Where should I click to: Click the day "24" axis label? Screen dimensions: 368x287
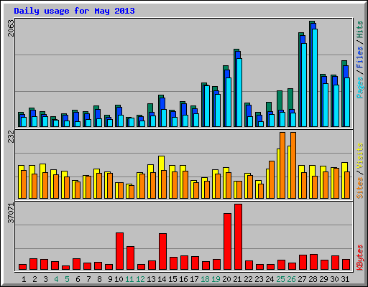point(270,279)
